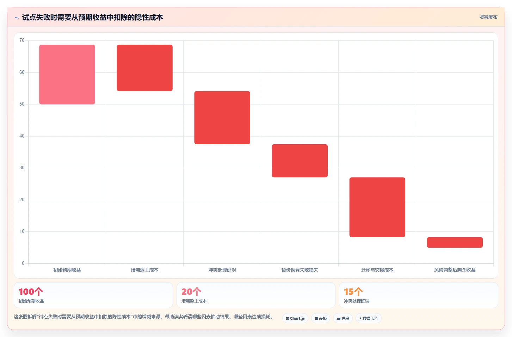Click the y-axis value 10
The width and height of the screenshot is (512, 337).
22,231
